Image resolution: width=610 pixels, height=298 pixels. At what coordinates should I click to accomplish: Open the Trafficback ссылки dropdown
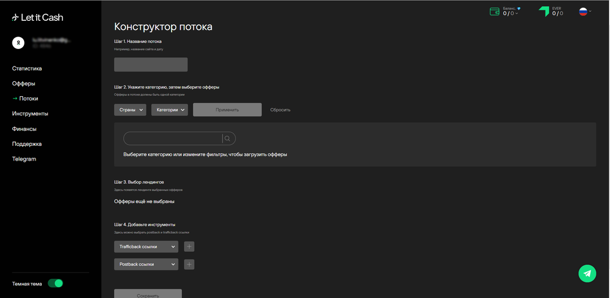(146, 247)
